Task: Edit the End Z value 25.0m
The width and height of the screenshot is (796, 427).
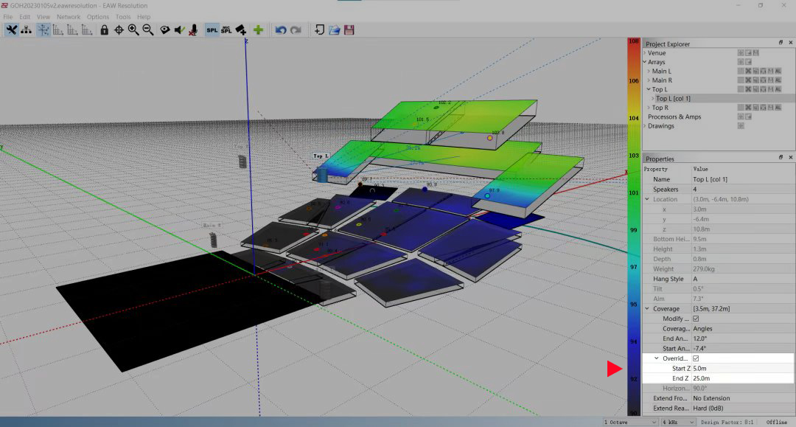Action: click(743, 378)
